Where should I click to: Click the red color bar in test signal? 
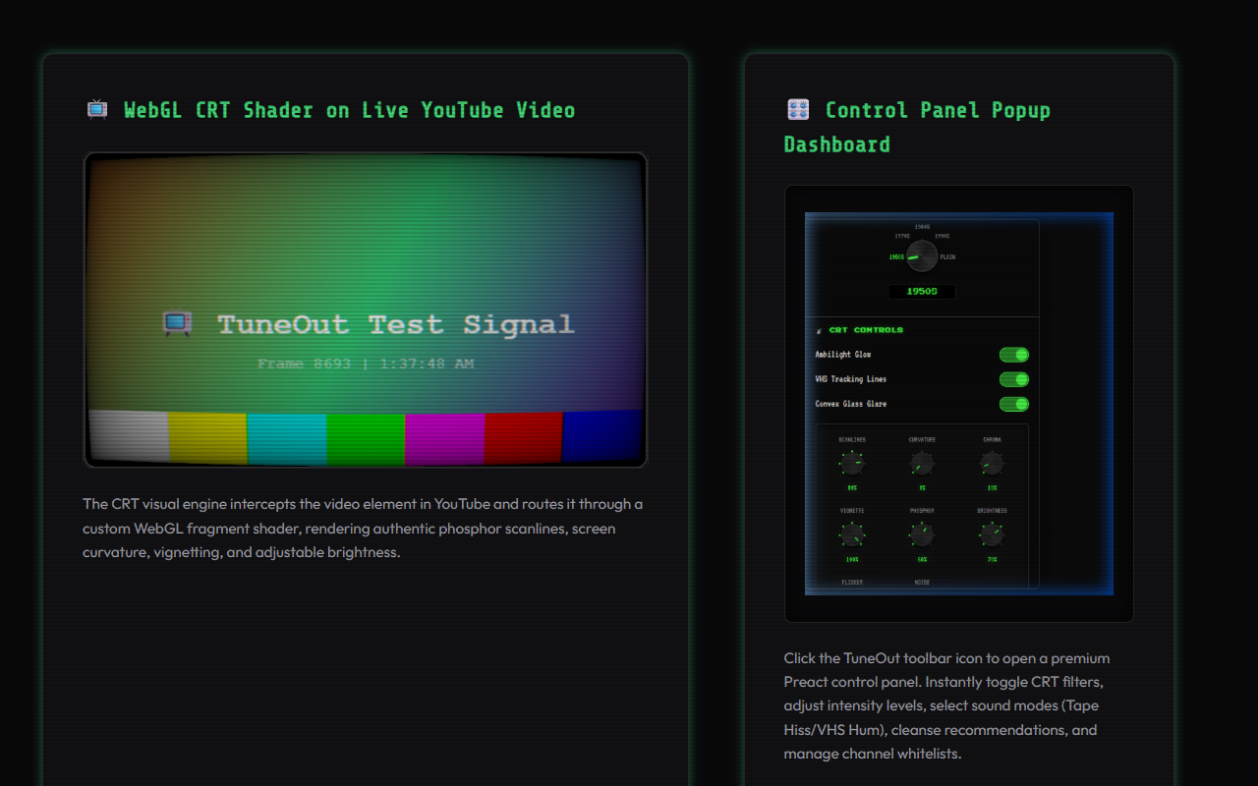click(x=524, y=438)
